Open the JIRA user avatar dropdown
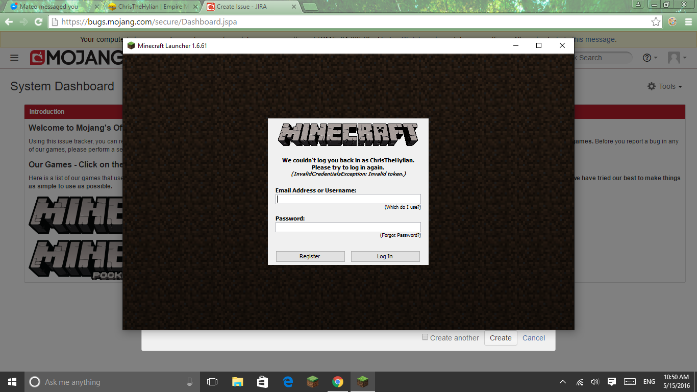697x392 pixels. 677,58
